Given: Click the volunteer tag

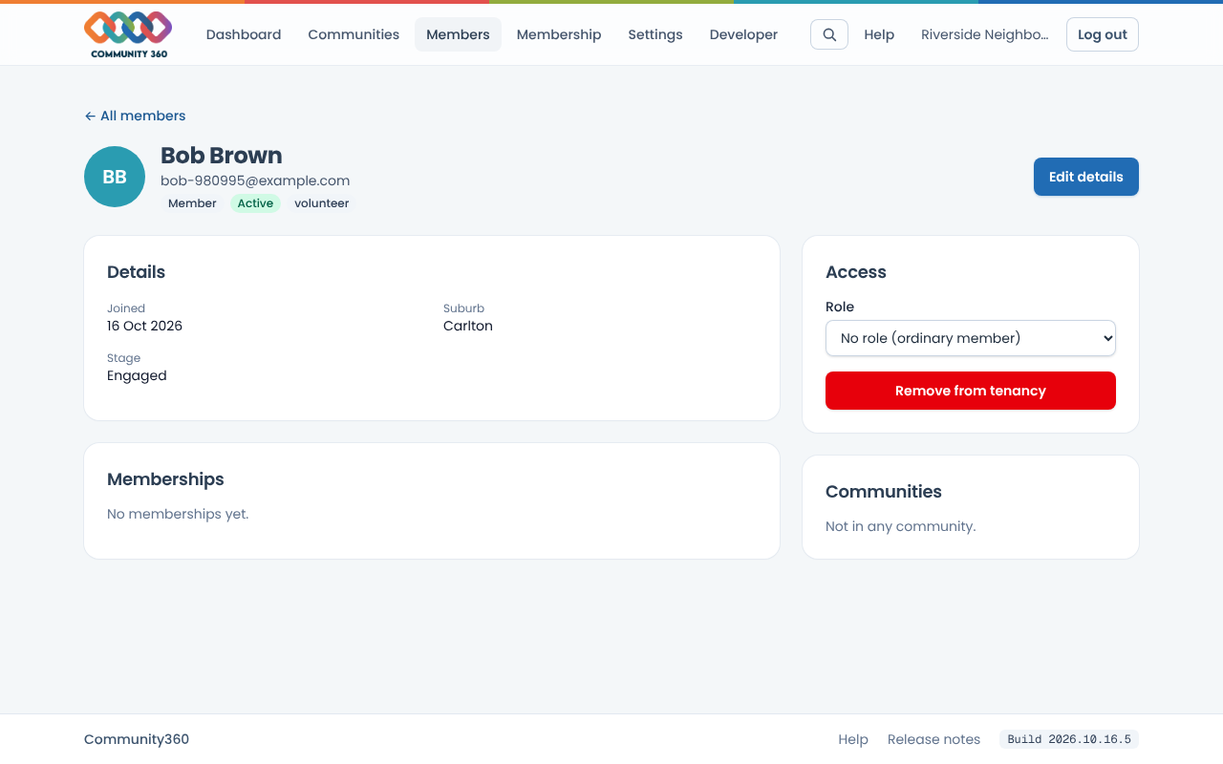Looking at the screenshot, I should tap(321, 203).
